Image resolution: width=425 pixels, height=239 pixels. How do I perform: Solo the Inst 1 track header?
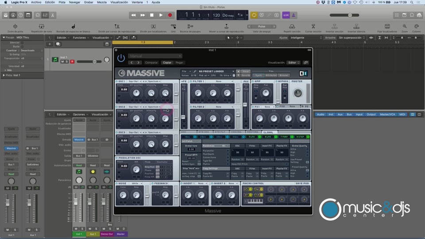67,62
